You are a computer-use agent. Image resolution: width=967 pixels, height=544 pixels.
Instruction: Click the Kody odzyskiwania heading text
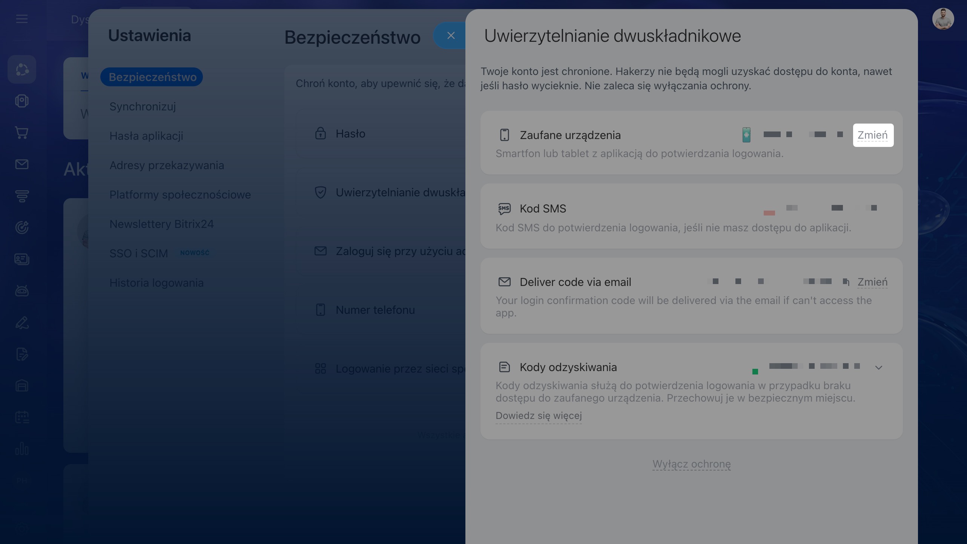pyautogui.click(x=568, y=367)
